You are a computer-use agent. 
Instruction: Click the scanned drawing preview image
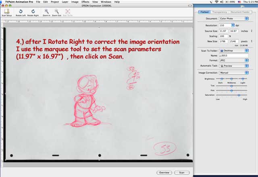point(99,94)
